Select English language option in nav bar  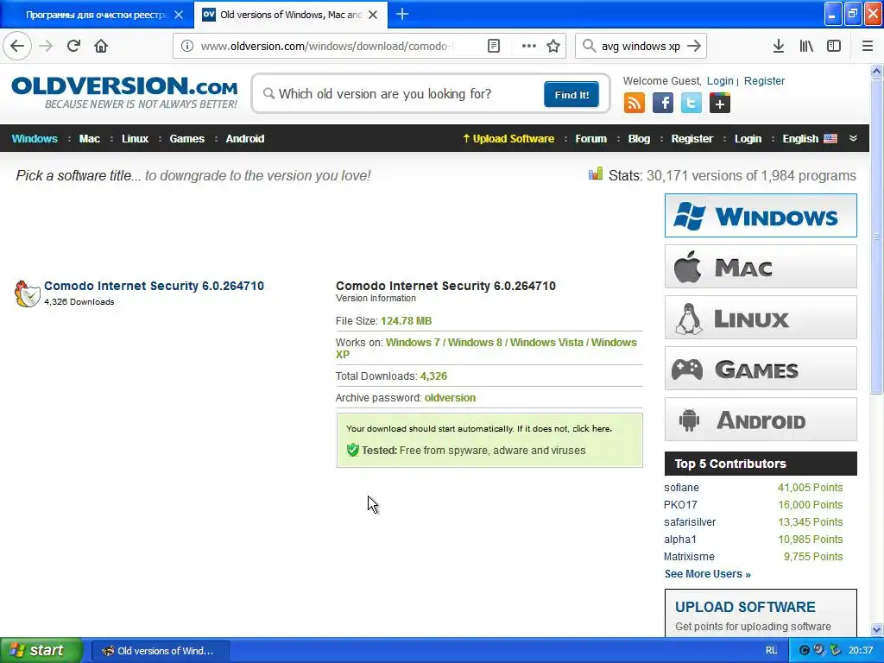click(x=810, y=139)
